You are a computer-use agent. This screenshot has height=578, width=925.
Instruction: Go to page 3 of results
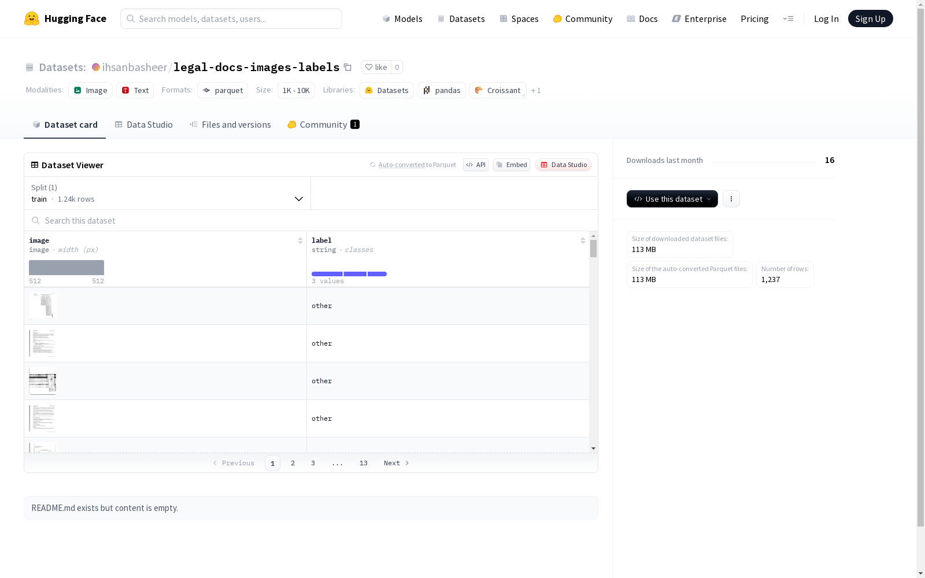(x=313, y=463)
